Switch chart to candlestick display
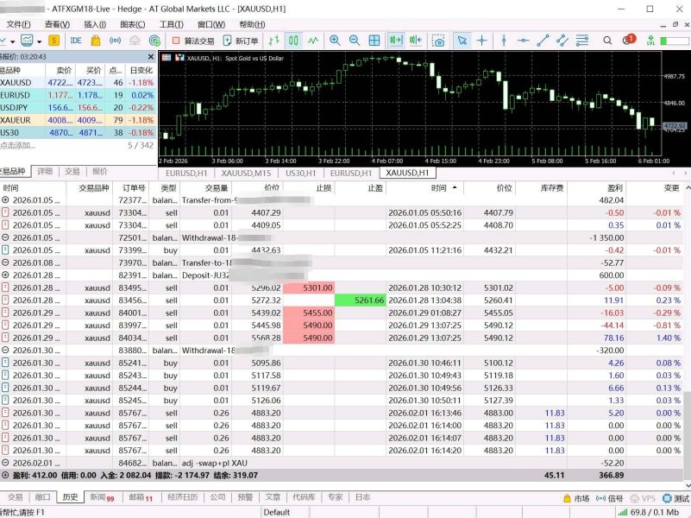The image size is (691, 518). coord(293,41)
